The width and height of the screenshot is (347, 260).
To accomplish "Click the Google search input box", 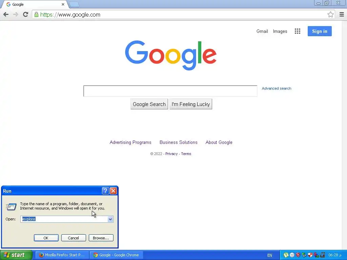I will tap(170, 91).
